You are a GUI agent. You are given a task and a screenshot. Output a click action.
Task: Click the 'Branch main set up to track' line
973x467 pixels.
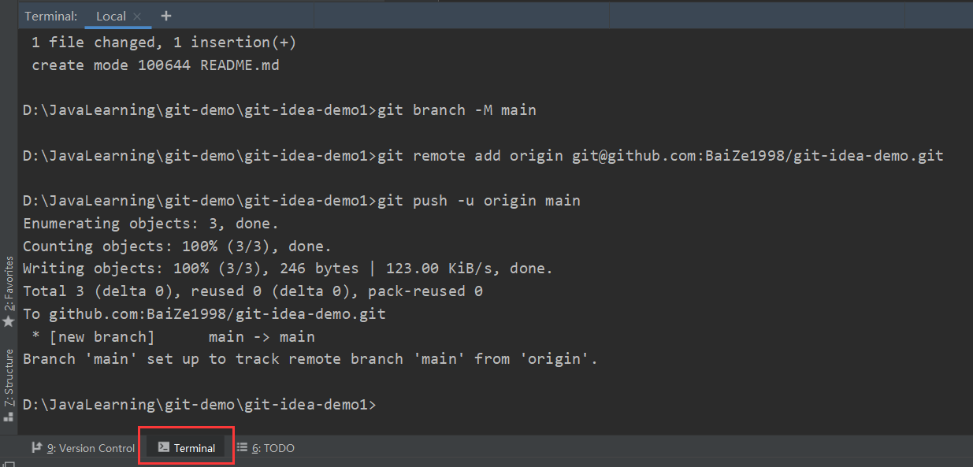(x=310, y=359)
